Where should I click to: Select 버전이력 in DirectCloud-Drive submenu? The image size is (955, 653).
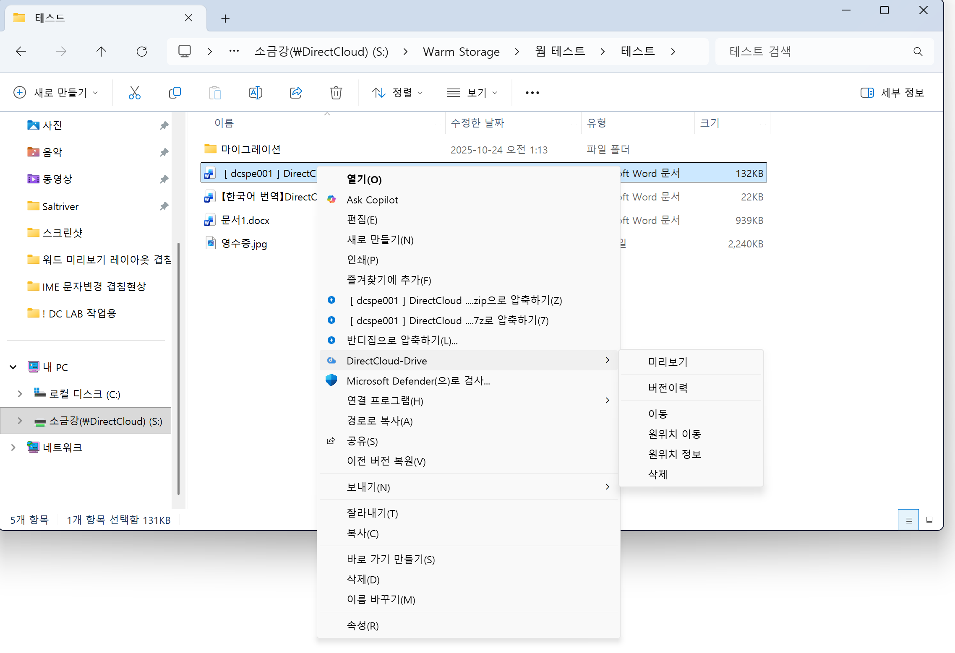click(x=668, y=388)
